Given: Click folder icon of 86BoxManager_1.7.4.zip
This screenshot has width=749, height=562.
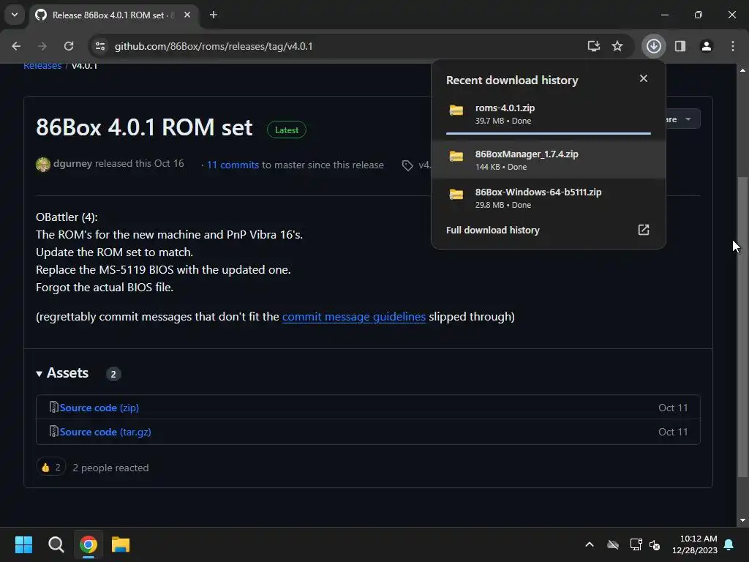Looking at the screenshot, I should tap(456, 157).
